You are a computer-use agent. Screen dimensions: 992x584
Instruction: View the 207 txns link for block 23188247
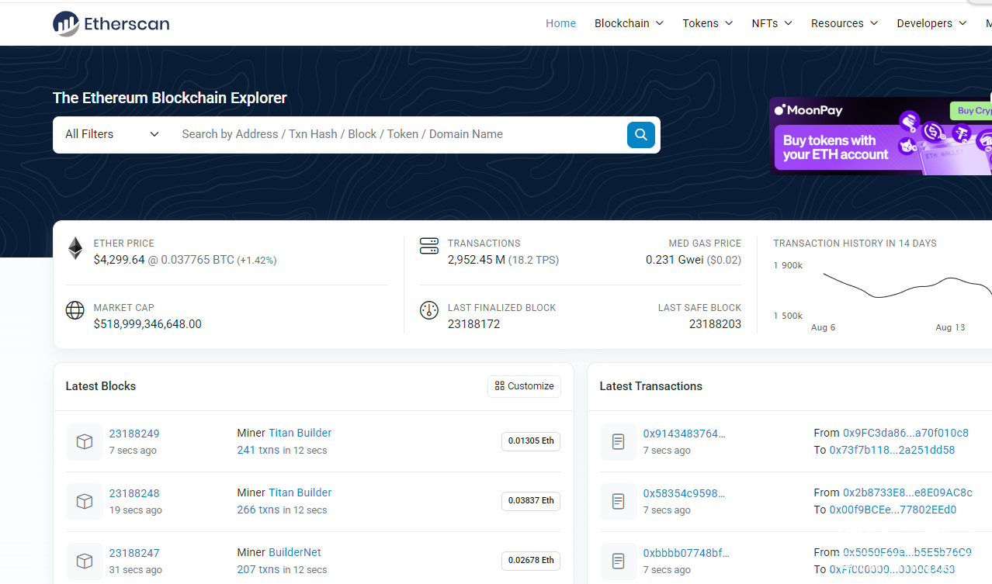click(x=258, y=569)
